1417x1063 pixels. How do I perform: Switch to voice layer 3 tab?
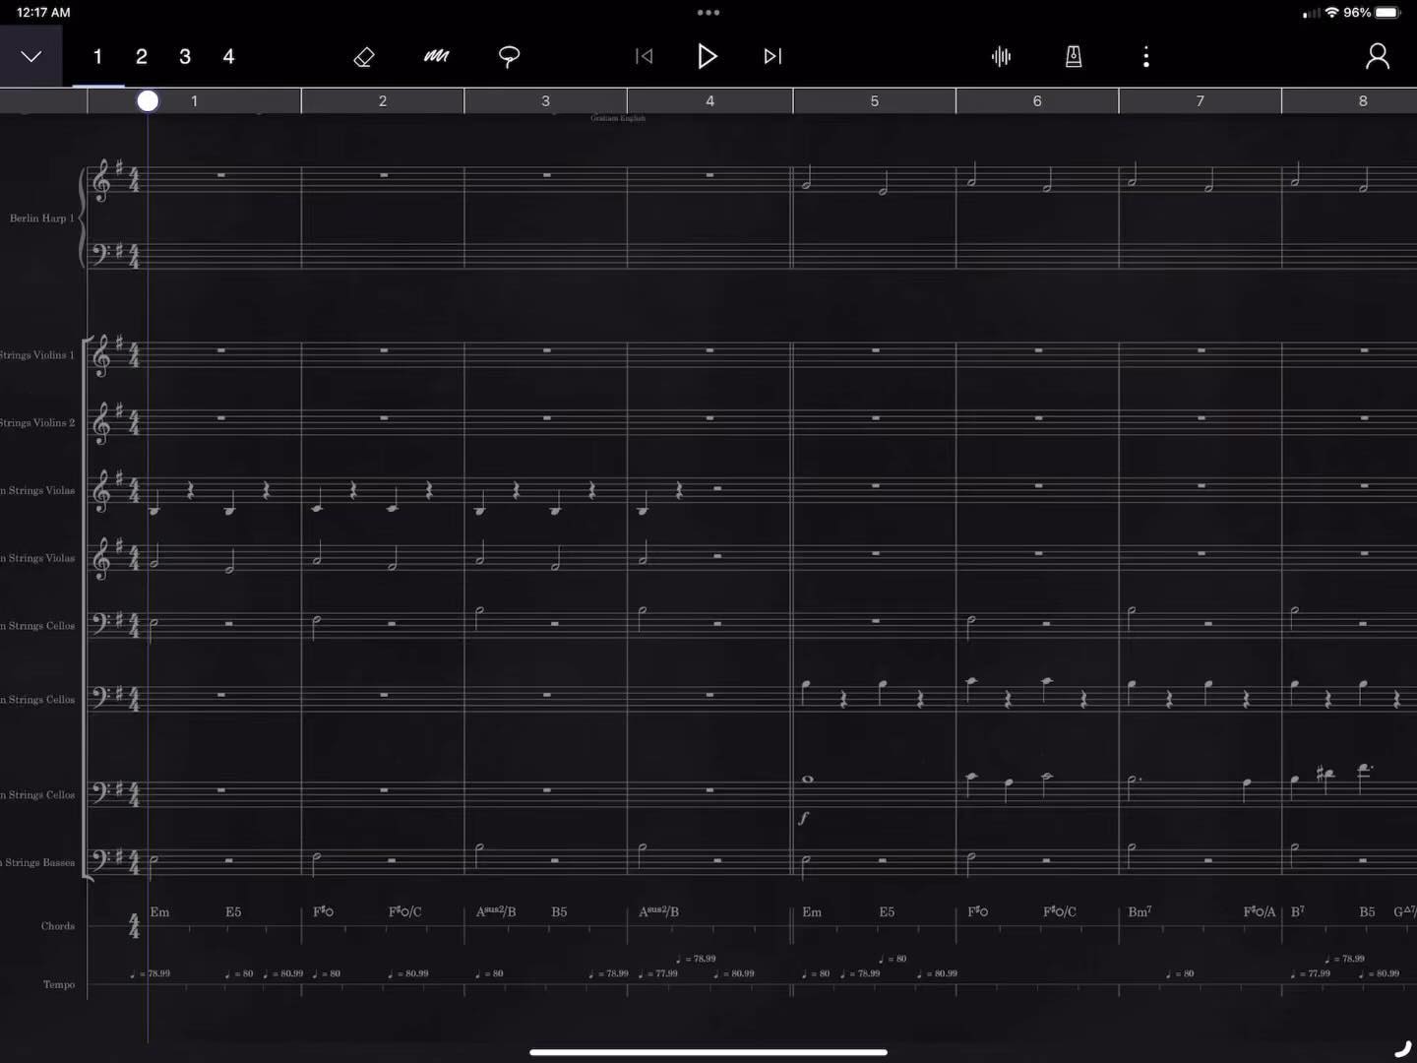click(185, 57)
